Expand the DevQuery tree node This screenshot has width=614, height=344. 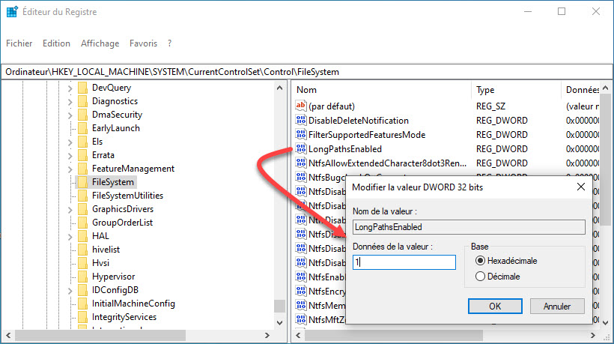pos(70,88)
